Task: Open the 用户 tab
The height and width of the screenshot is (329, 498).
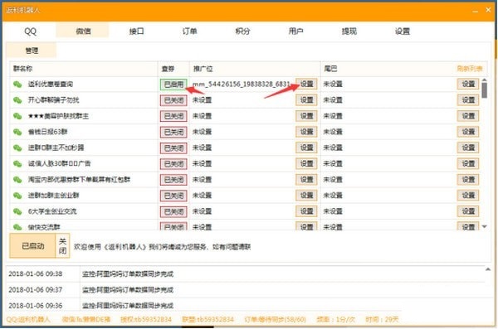Action: click(295, 31)
